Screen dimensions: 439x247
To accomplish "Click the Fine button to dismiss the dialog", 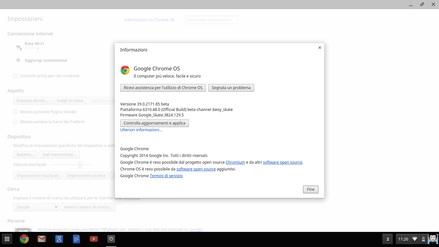I will 311,189.
